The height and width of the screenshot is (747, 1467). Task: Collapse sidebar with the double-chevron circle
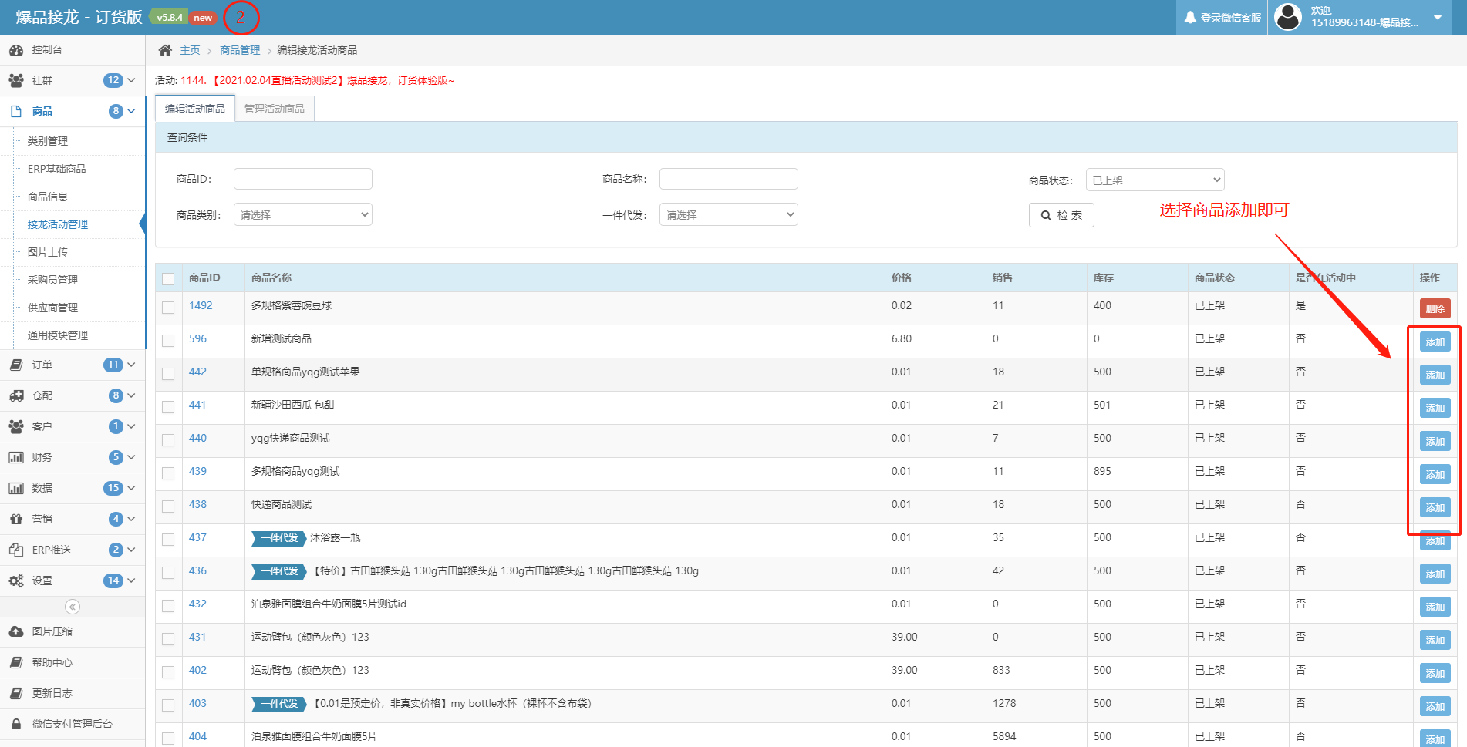[73, 607]
